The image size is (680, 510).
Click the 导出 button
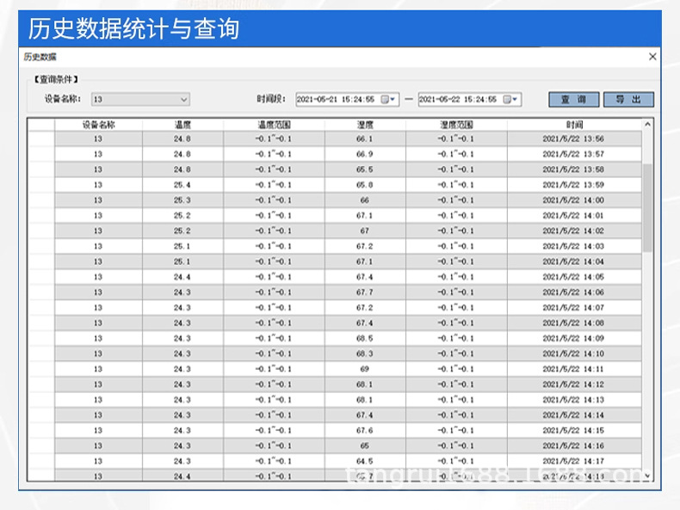(x=628, y=99)
